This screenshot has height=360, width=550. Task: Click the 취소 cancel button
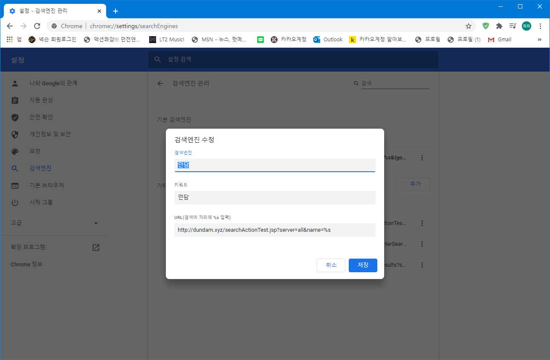point(331,265)
